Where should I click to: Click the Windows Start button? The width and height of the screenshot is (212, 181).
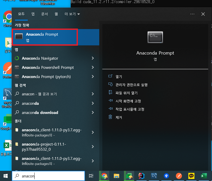[6, 176]
